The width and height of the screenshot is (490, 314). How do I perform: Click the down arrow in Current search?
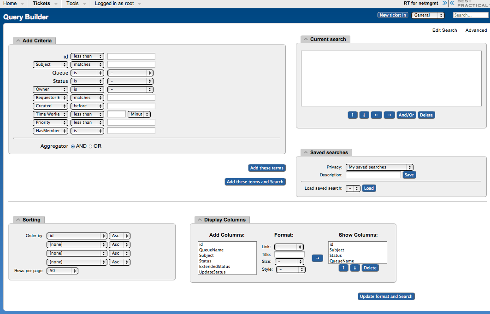pos(364,115)
